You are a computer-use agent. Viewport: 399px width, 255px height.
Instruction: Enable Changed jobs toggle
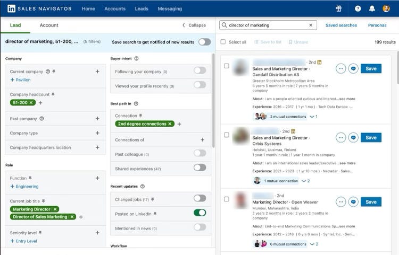coord(199,198)
